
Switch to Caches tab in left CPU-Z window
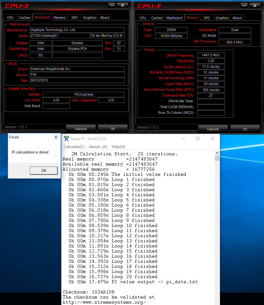click(25, 18)
